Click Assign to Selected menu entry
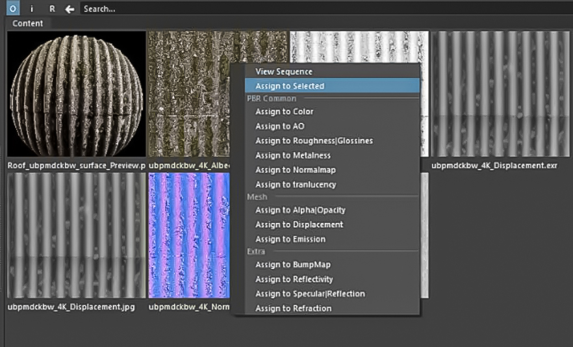The height and width of the screenshot is (347, 573). (290, 86)
